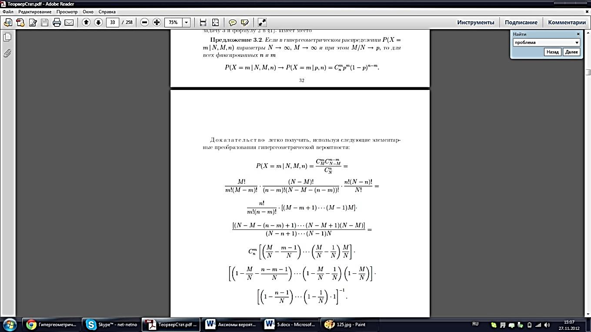Open the Комментарии pane
This screenshot has height=332, width=591.
(x=567, y=22)
